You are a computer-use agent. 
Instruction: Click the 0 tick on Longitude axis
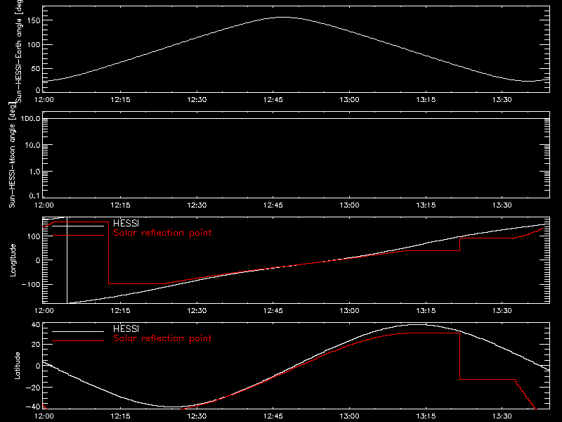38,260
